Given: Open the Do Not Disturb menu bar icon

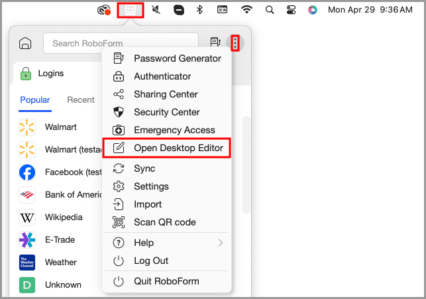Looking at the screenshot, I should (x=178, y=11).
